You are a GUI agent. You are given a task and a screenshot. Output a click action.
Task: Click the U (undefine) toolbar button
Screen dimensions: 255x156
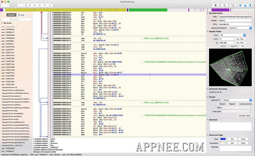click(50, 5)
